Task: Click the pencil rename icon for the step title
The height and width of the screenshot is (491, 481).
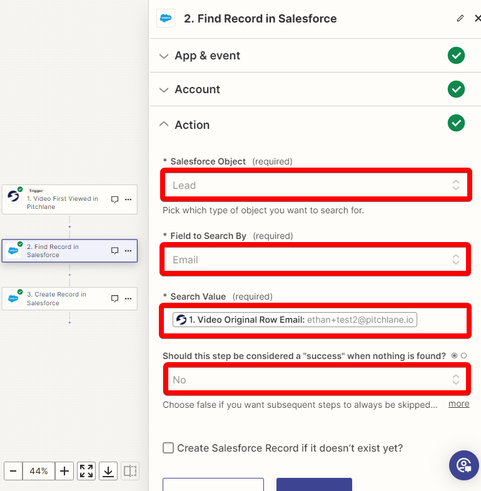Action: tap(460, 19)
